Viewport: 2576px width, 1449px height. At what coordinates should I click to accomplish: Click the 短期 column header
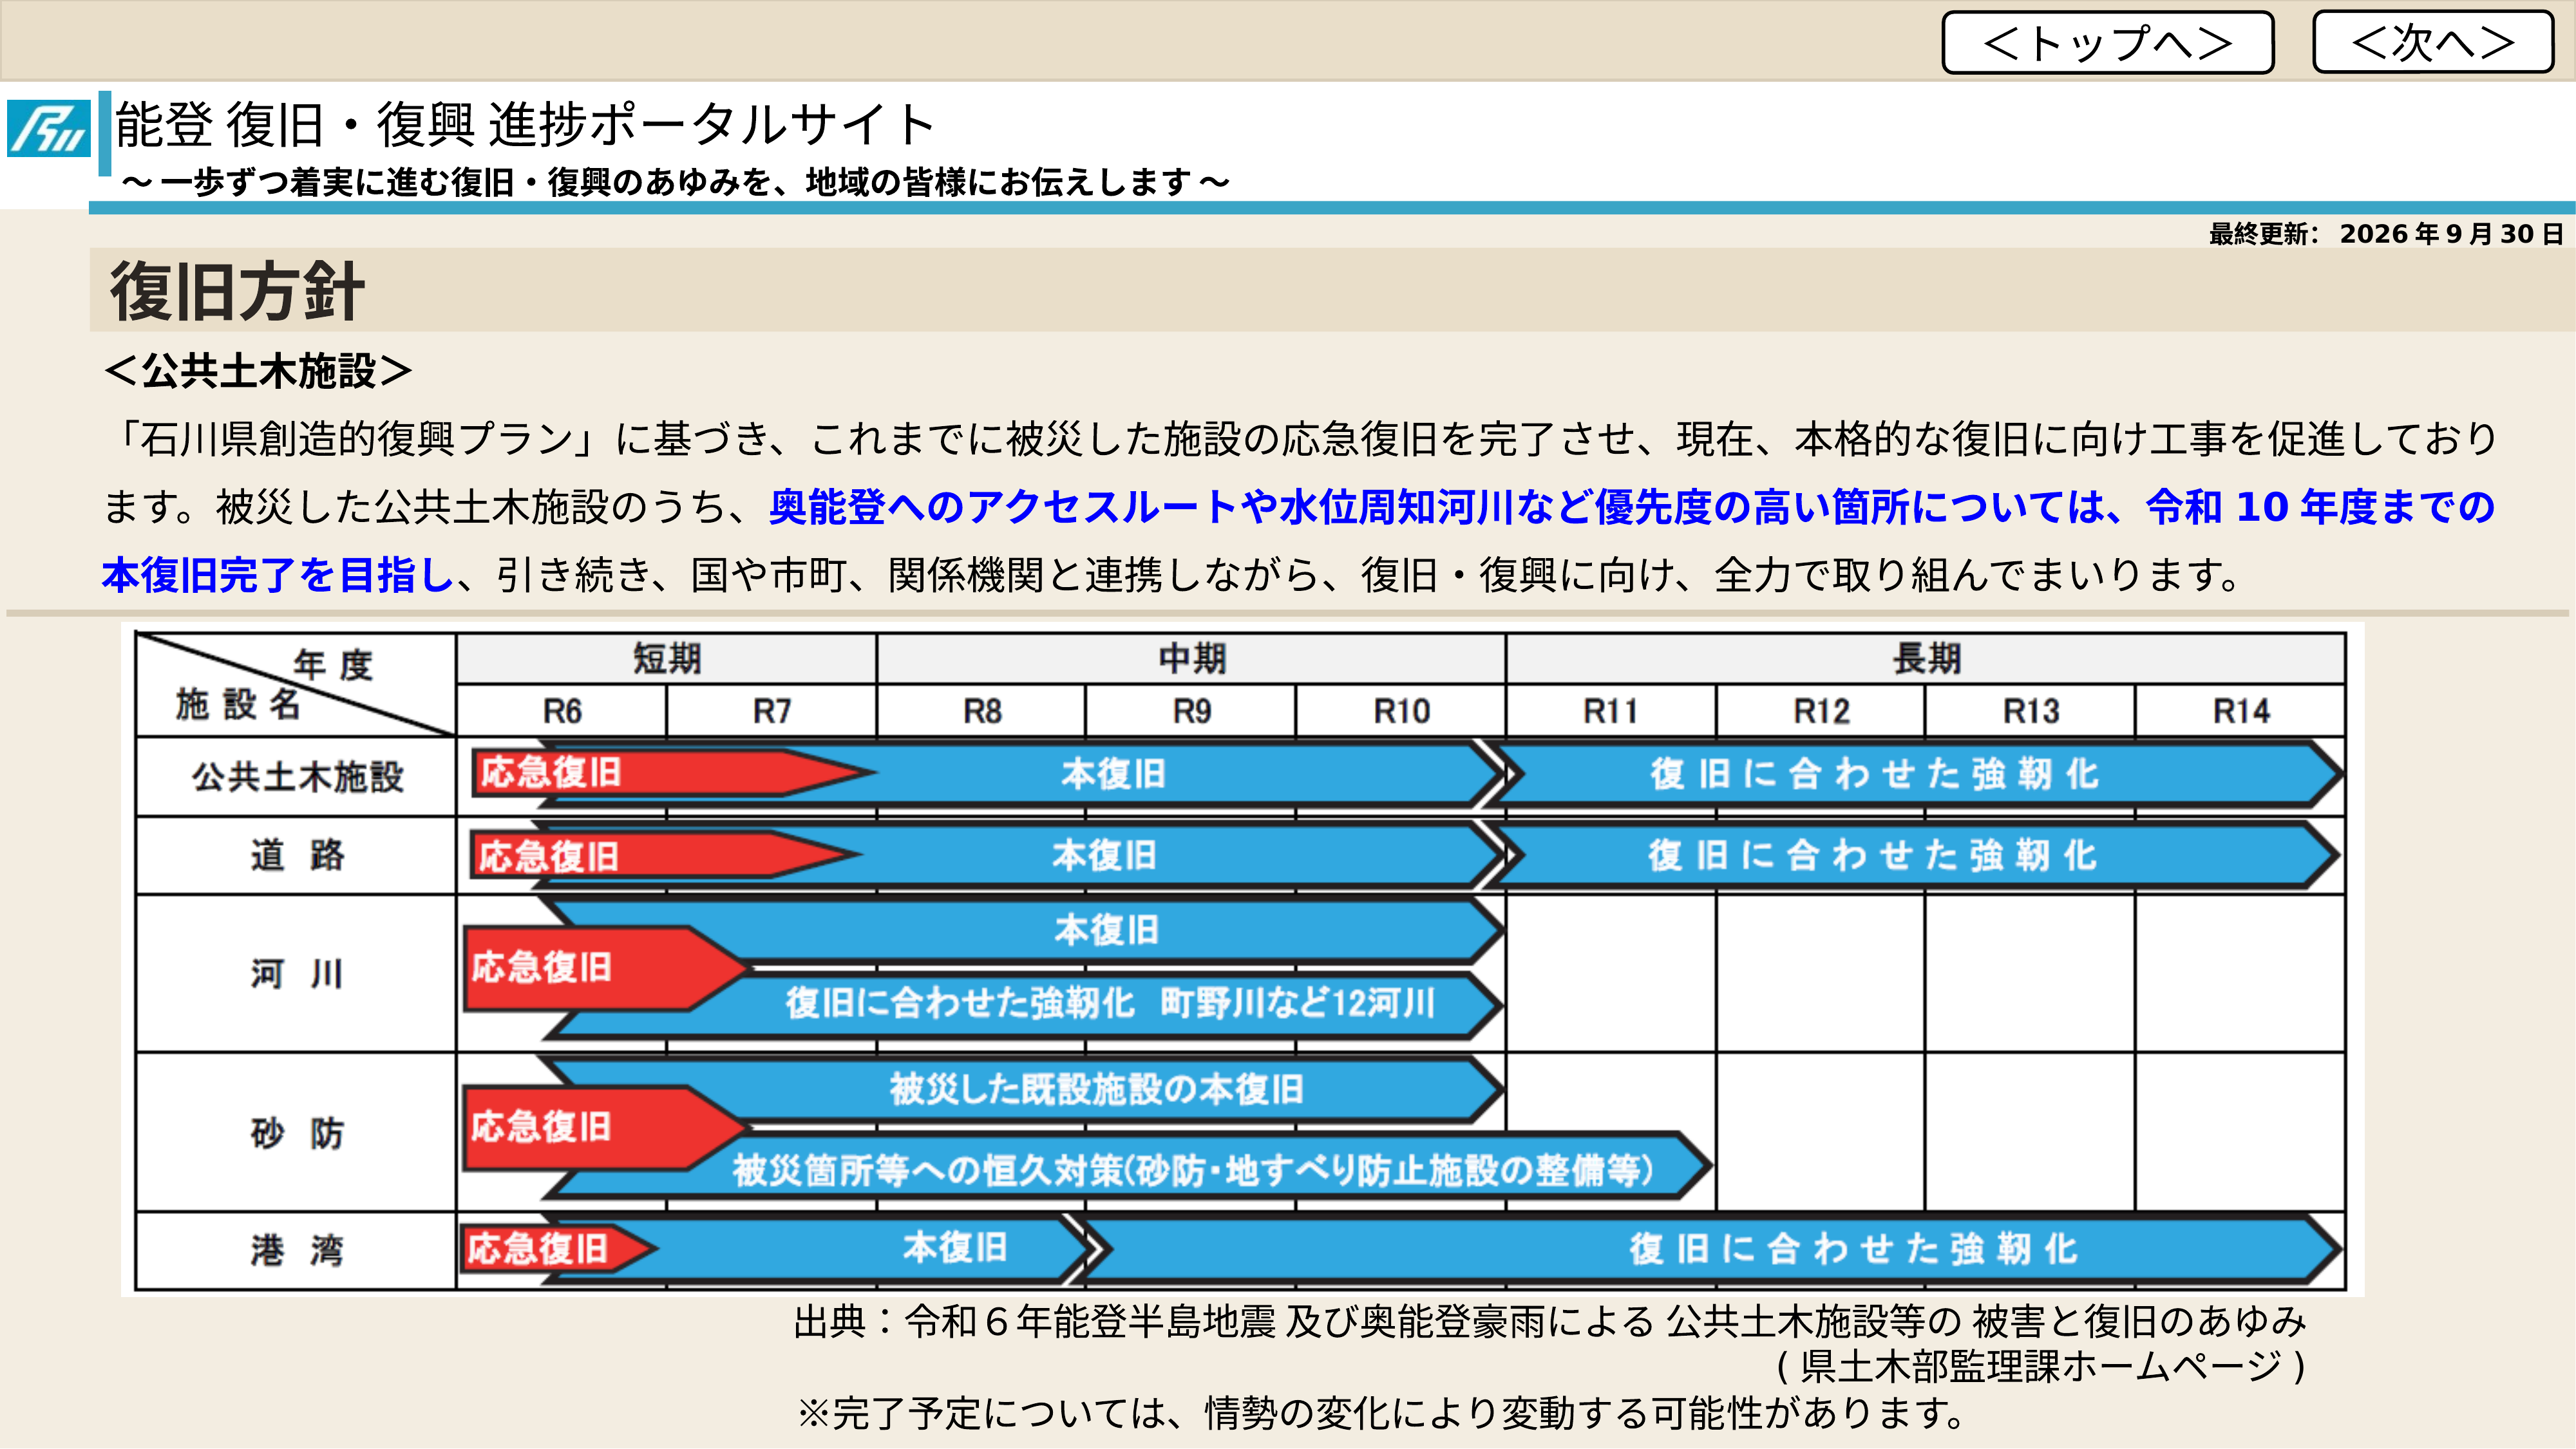point(667,659)
